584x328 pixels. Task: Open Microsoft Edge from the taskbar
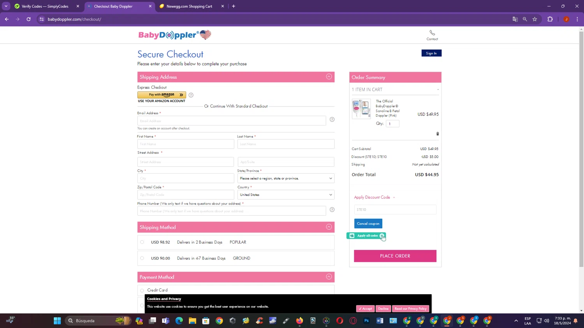coord(179,321)
